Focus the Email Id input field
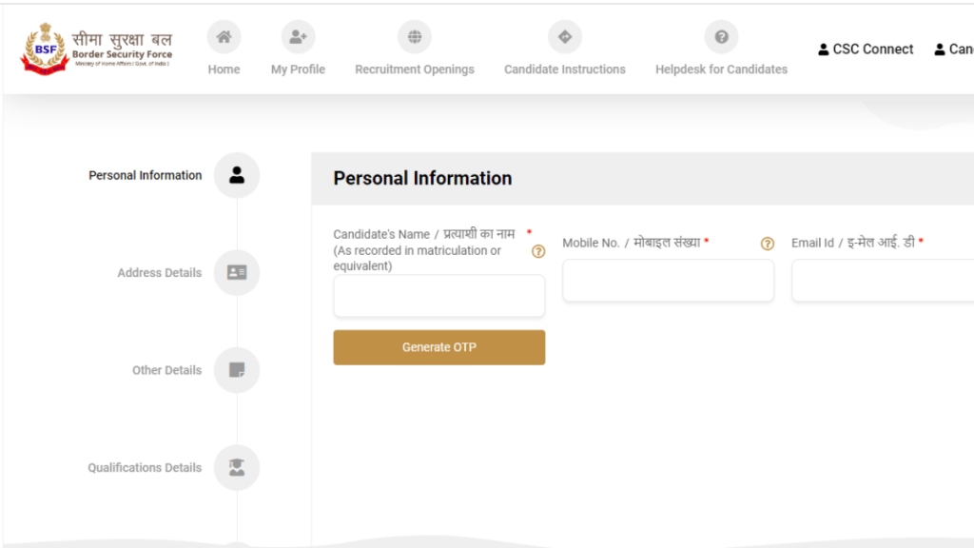The image size is (974, 548). coord(883,281)
